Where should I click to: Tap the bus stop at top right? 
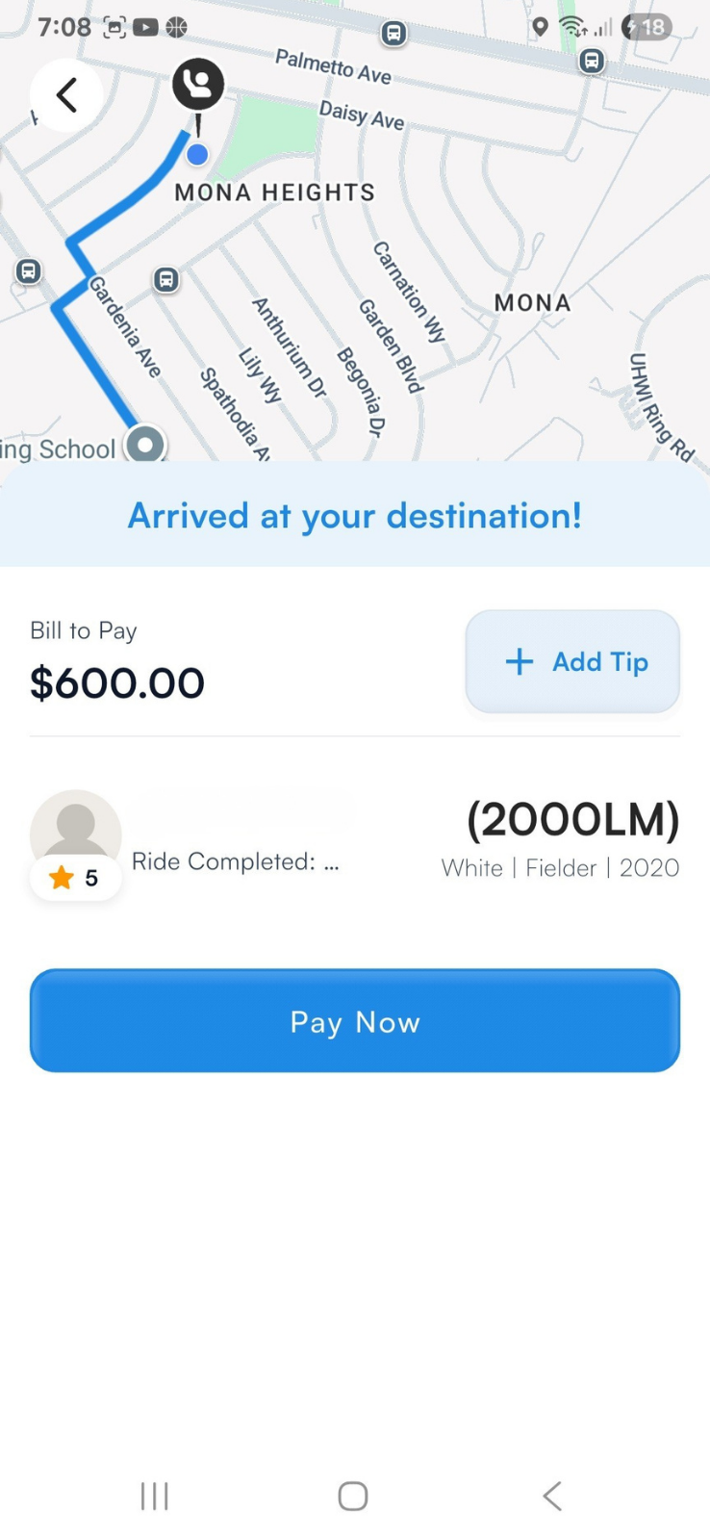pyautogui.click(x=592, y=62)
